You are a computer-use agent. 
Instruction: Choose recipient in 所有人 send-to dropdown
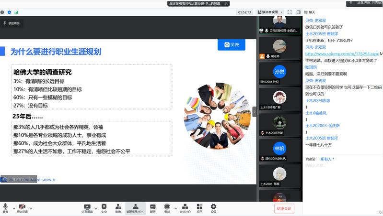click(327, 159)
